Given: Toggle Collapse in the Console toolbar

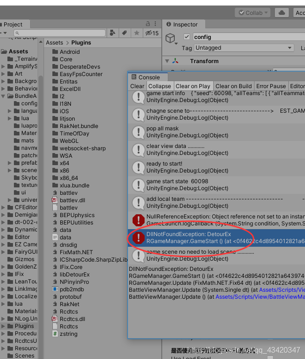Looking at the screenshot, I should pos(160,86).
